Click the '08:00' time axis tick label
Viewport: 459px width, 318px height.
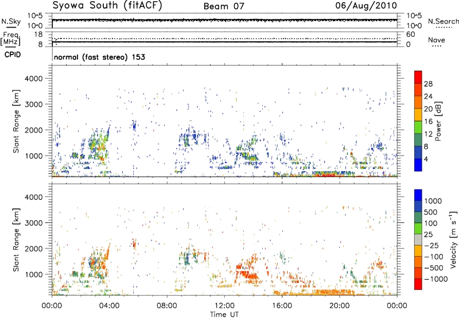pos(167,306)
